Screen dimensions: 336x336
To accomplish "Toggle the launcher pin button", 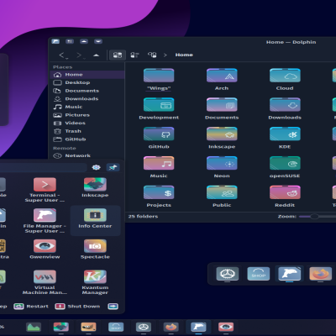I will click(x=113, y=167).
